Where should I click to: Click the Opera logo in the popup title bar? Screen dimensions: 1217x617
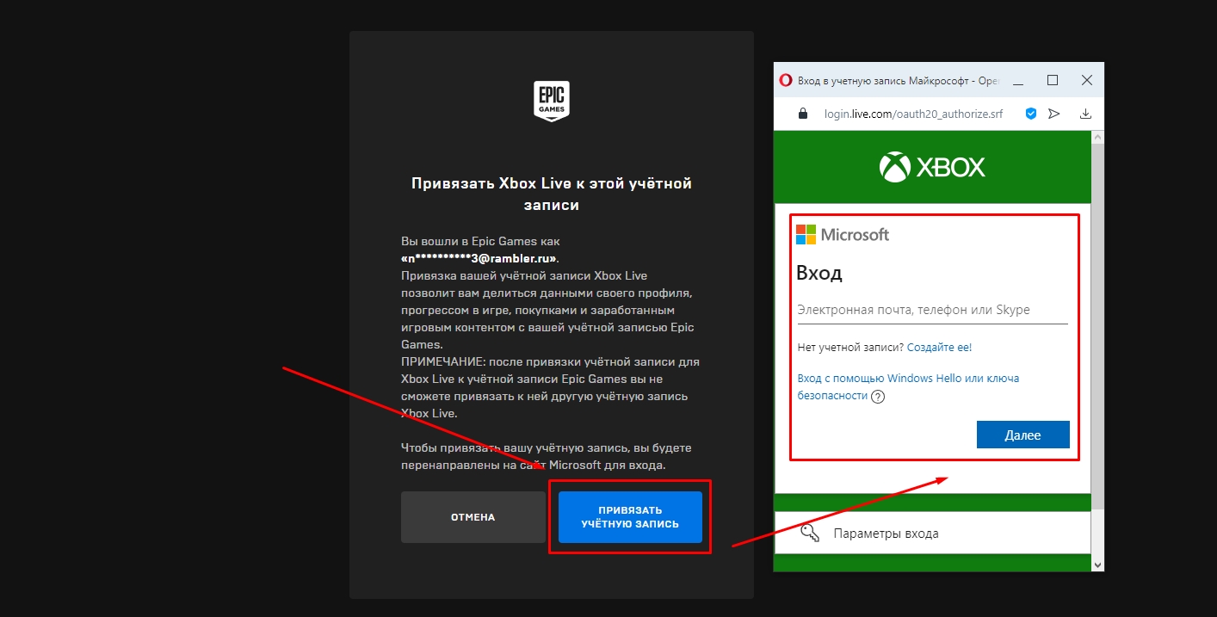[785, 81]
